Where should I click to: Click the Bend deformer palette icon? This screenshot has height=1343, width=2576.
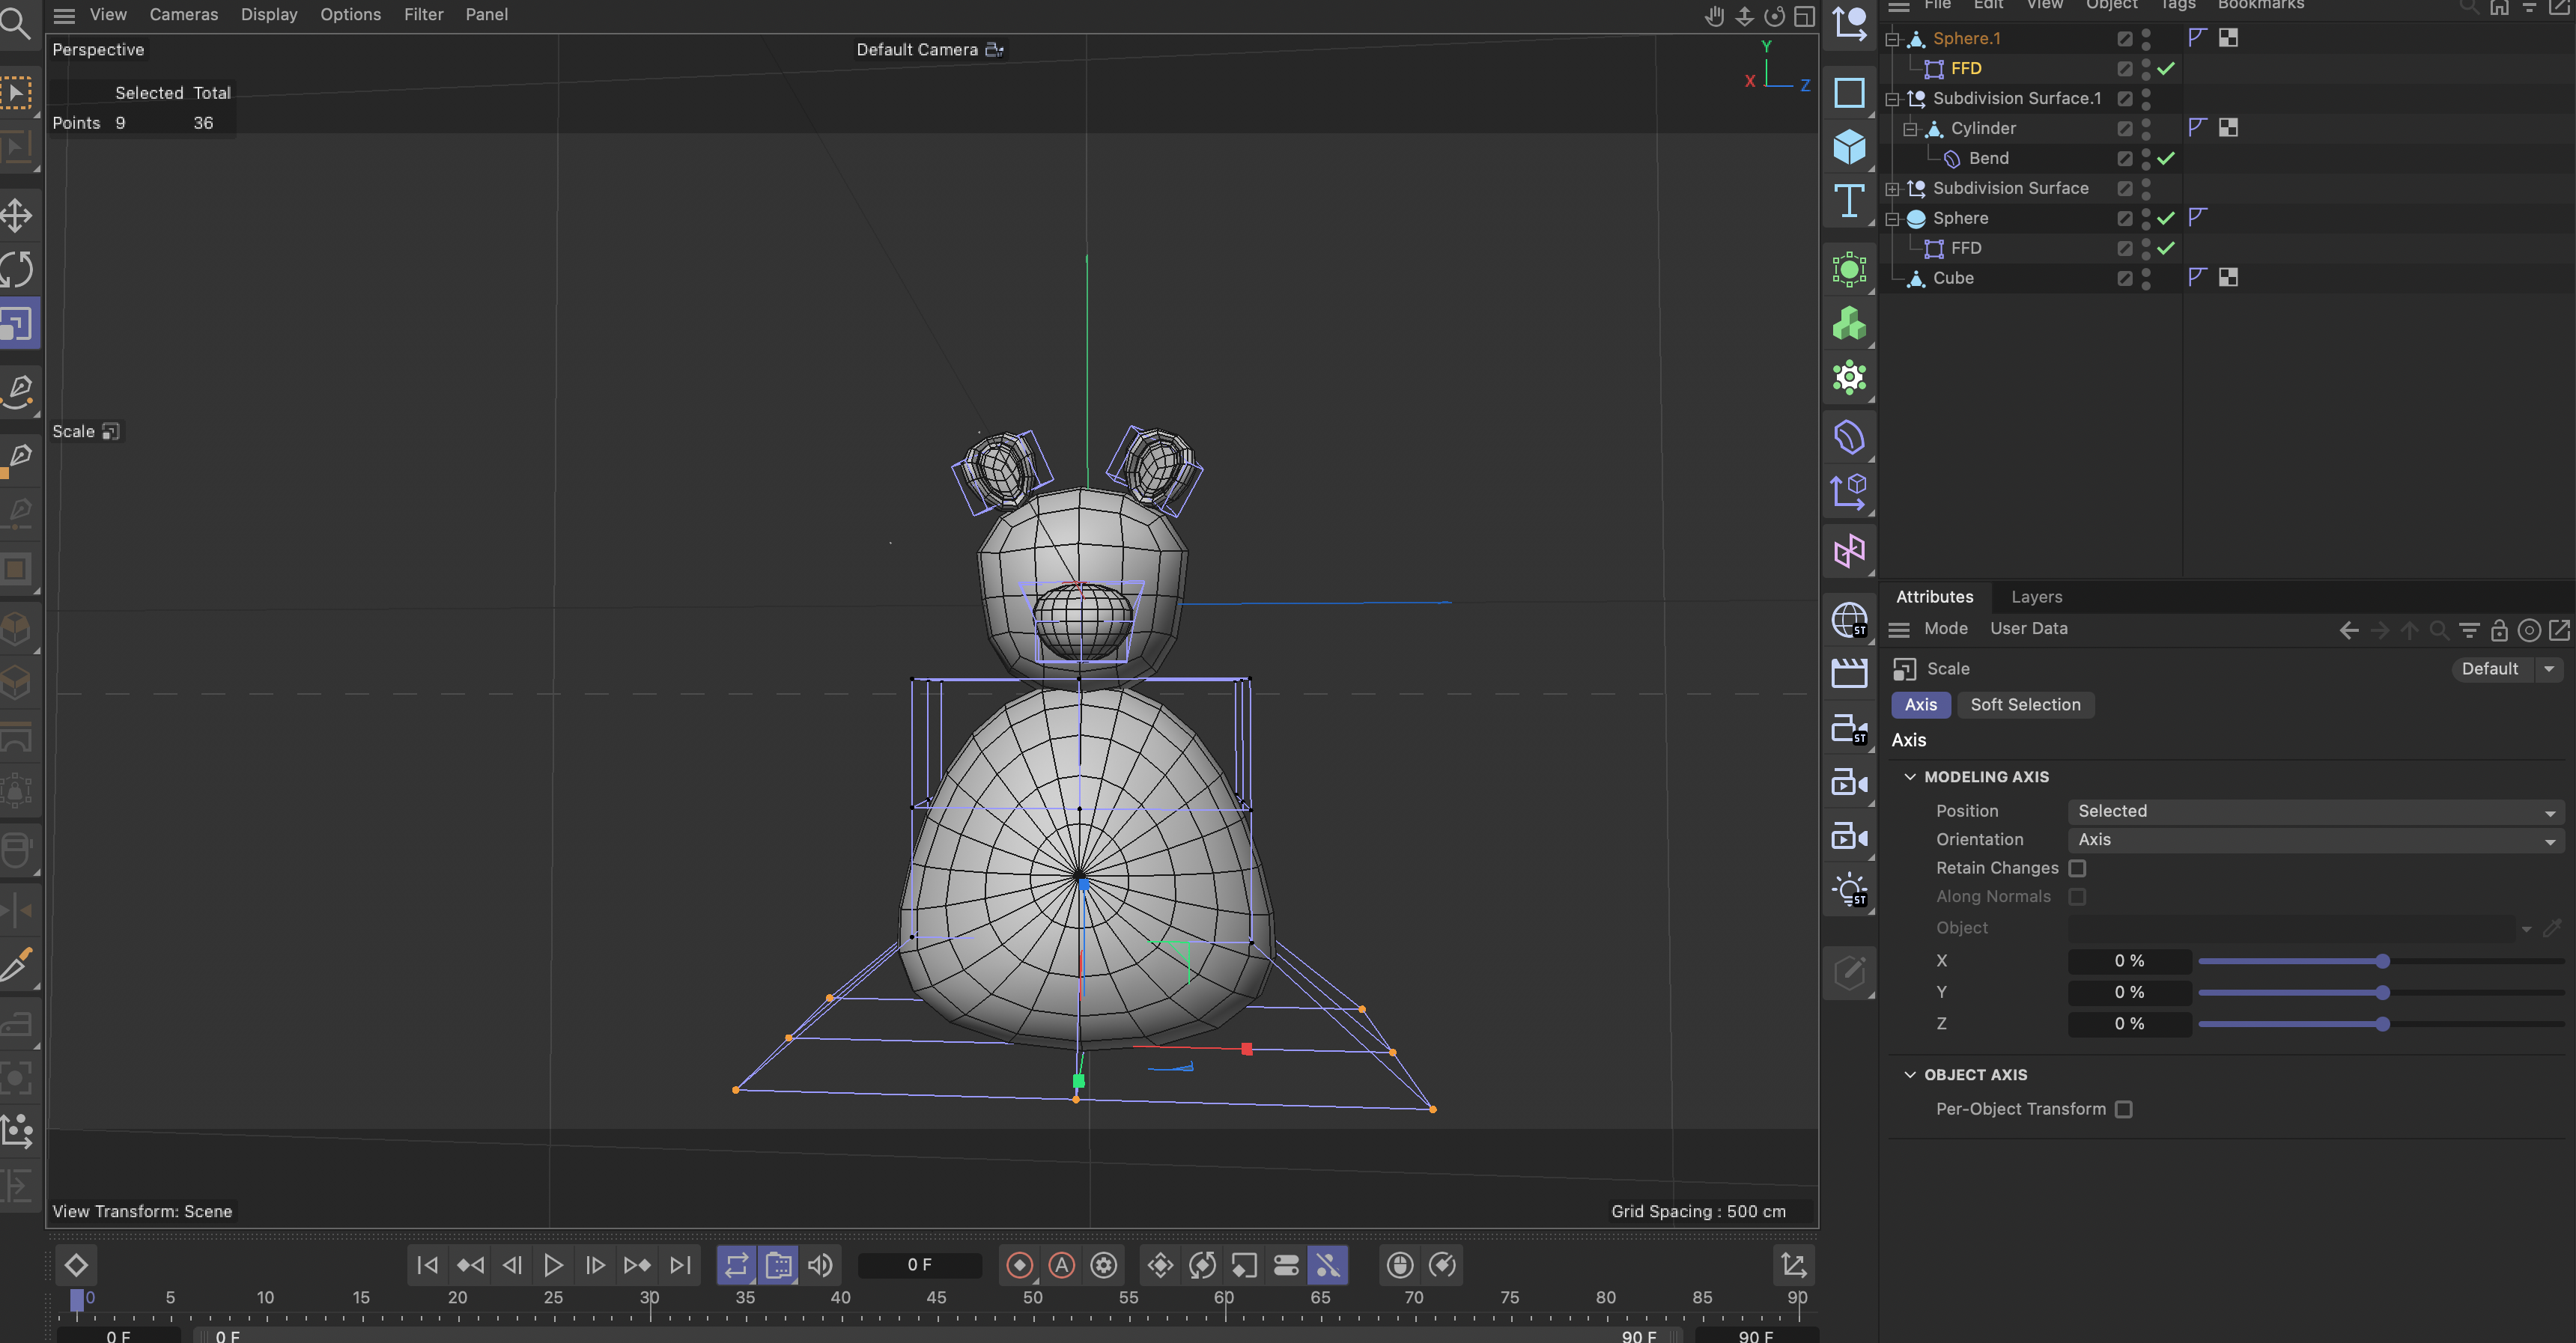click(1849, 437)
